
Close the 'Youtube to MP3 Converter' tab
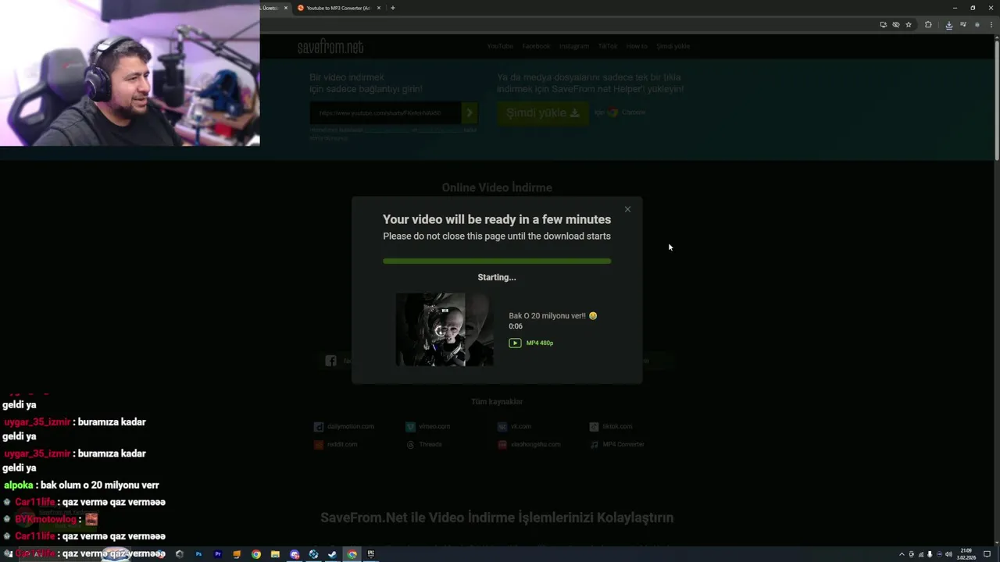point(379,8)
